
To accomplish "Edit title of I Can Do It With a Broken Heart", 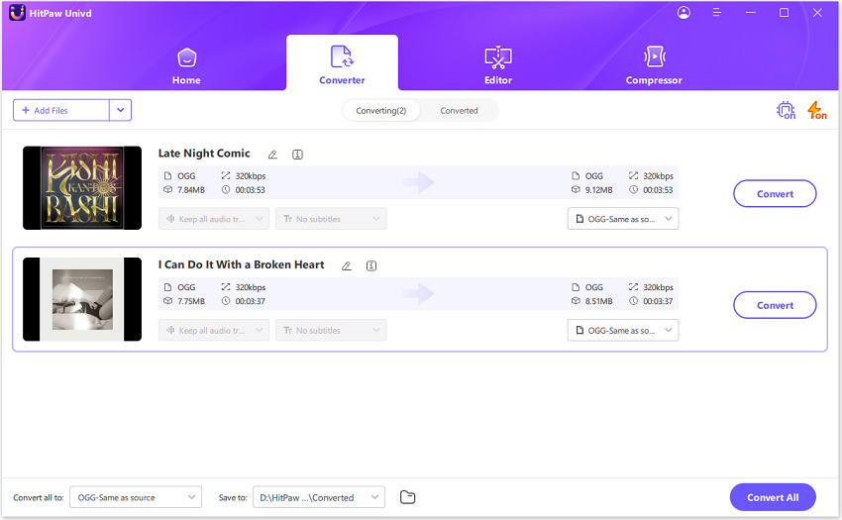I will click(347, 265).
